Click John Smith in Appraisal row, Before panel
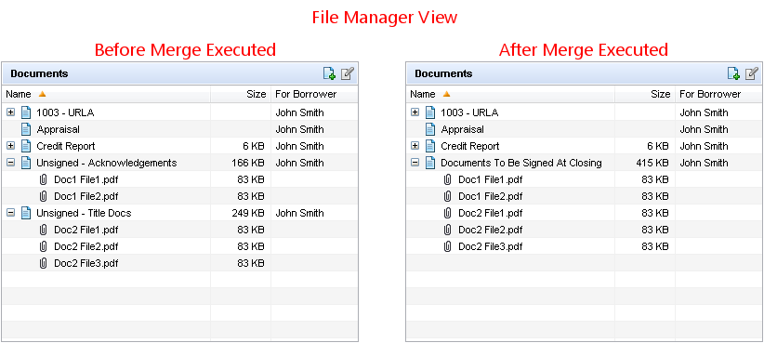The height and width of the screenshot is (343, 764). pos(299,129)
